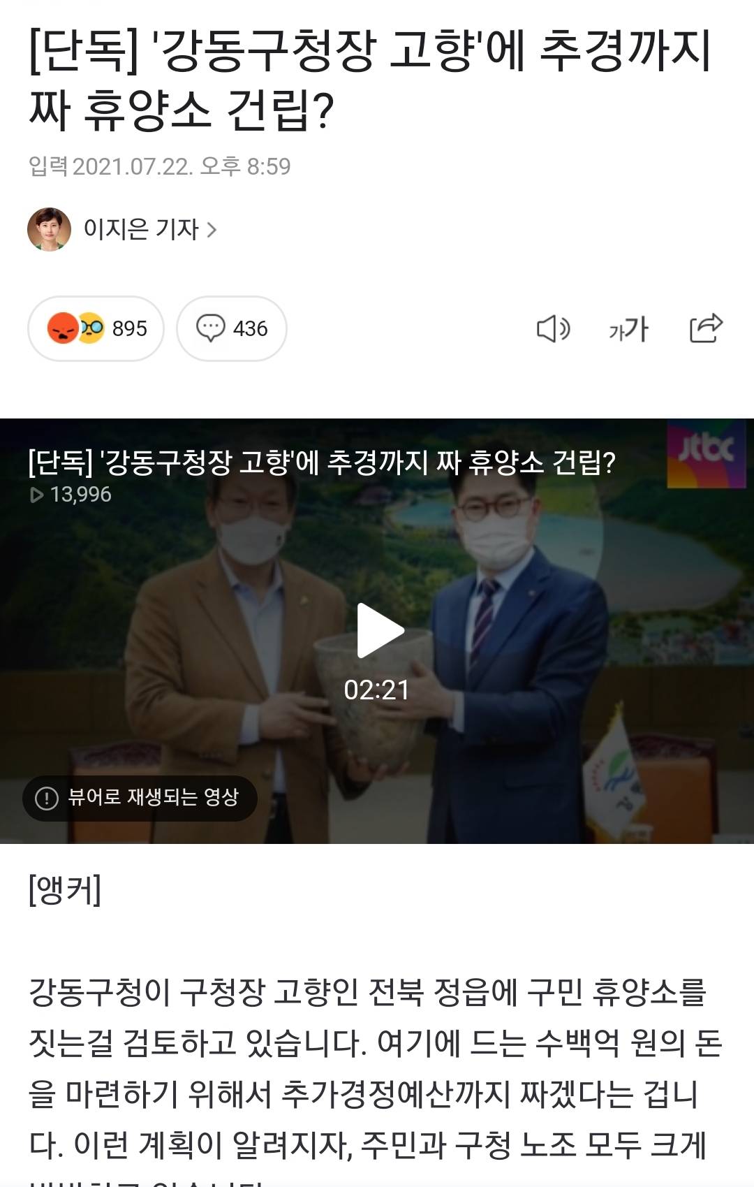Tap the view count 13,996 indicator
Screen dimensions: 754x1187
coord(71,495)
